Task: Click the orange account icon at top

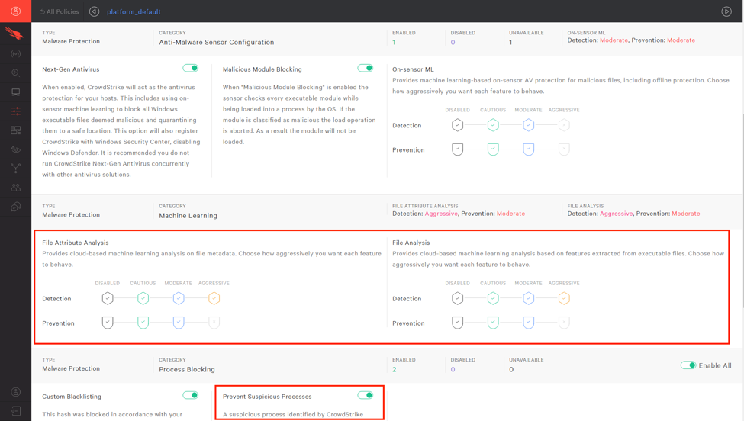Action: [16, 11]
